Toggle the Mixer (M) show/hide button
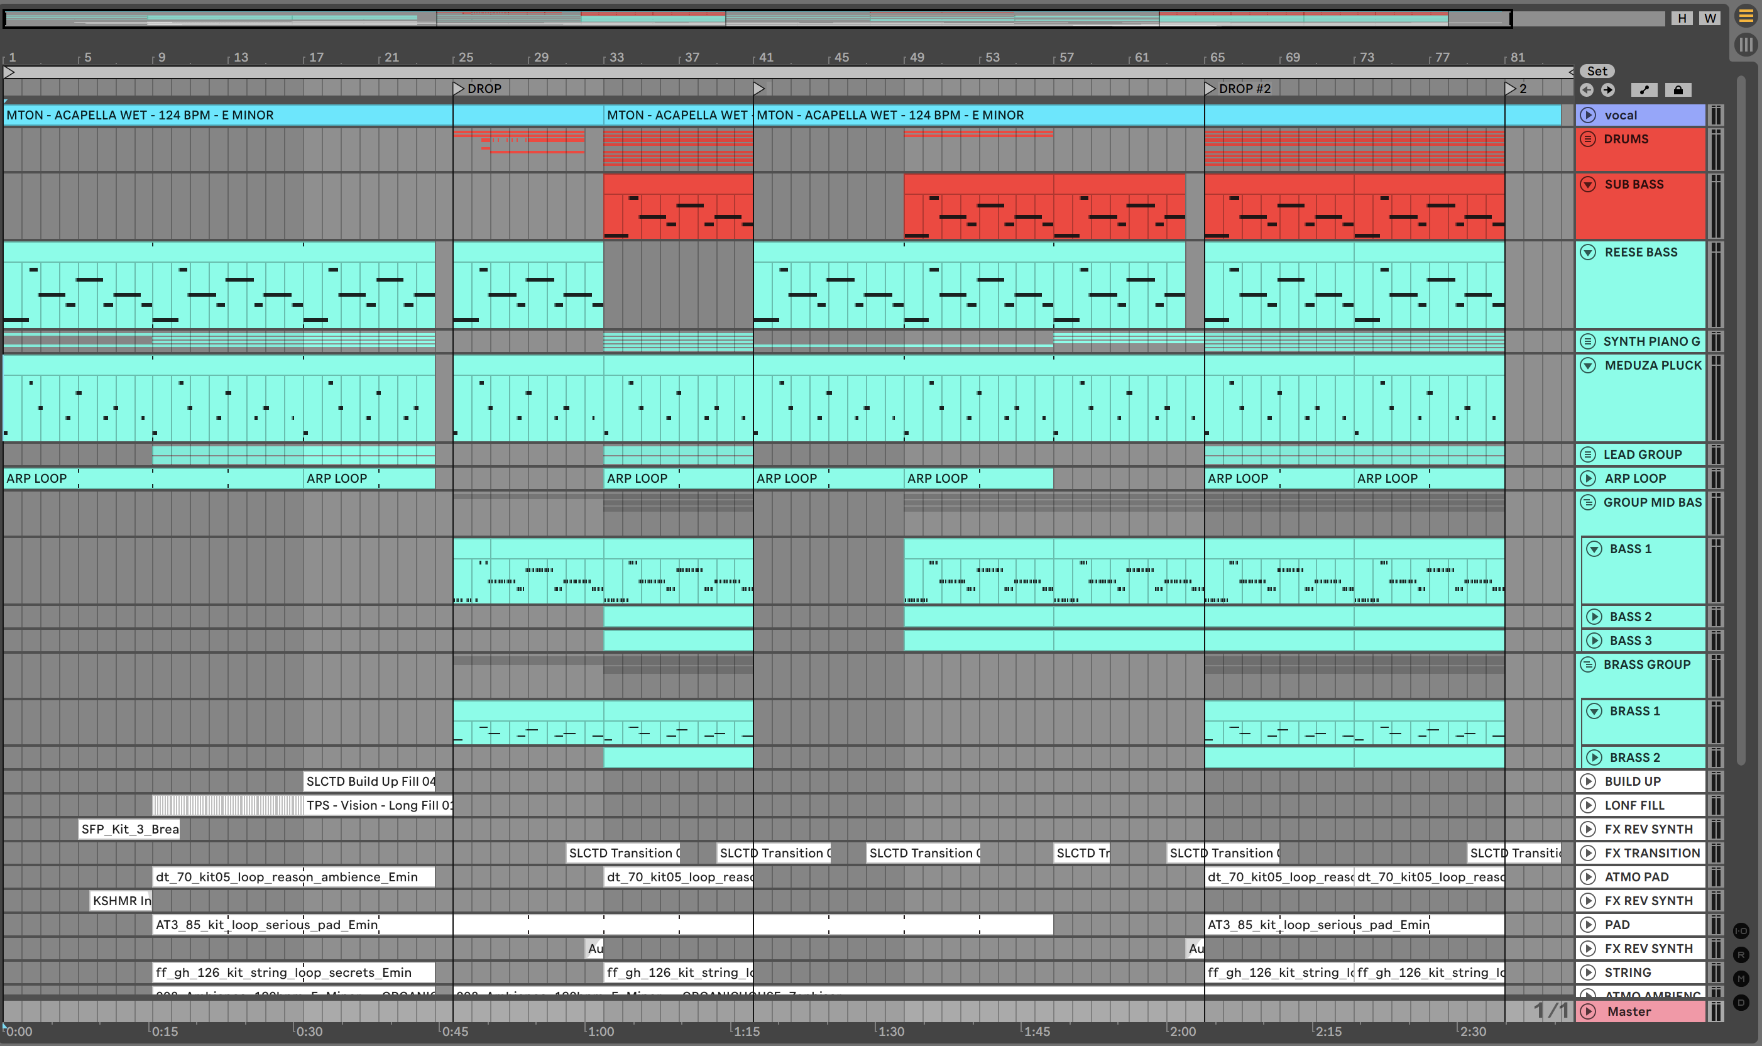 pos(1741,978)
